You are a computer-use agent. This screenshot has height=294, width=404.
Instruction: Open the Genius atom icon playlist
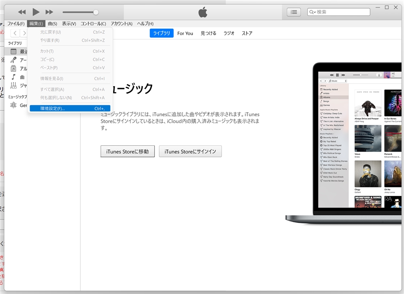pyautogui.click(x=13, y=105)
